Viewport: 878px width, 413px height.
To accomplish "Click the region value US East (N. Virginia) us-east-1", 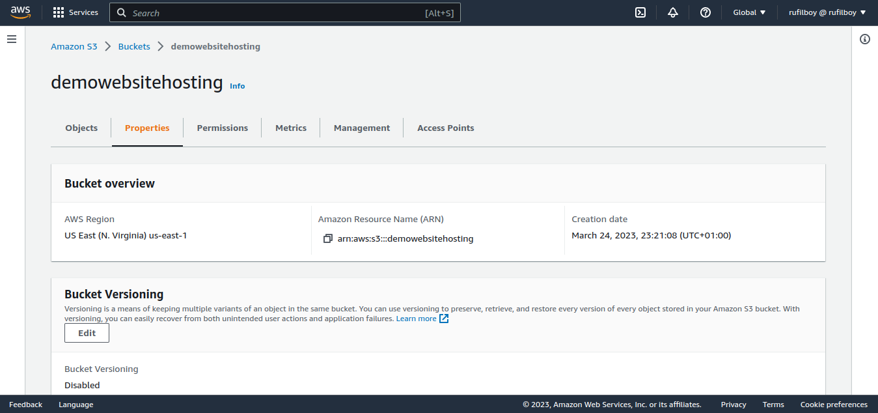I will [126, 235].
